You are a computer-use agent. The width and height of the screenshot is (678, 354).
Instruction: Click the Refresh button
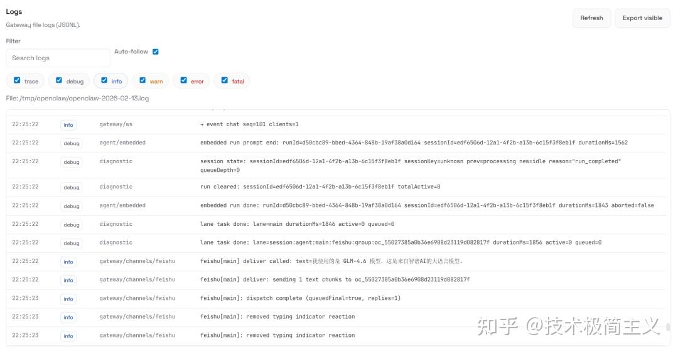(x=591, y=18)
